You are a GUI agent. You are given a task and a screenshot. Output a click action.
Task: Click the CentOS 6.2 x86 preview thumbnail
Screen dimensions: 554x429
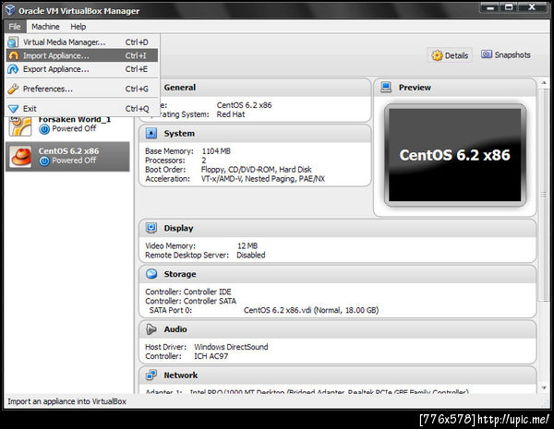pos(455,155)
